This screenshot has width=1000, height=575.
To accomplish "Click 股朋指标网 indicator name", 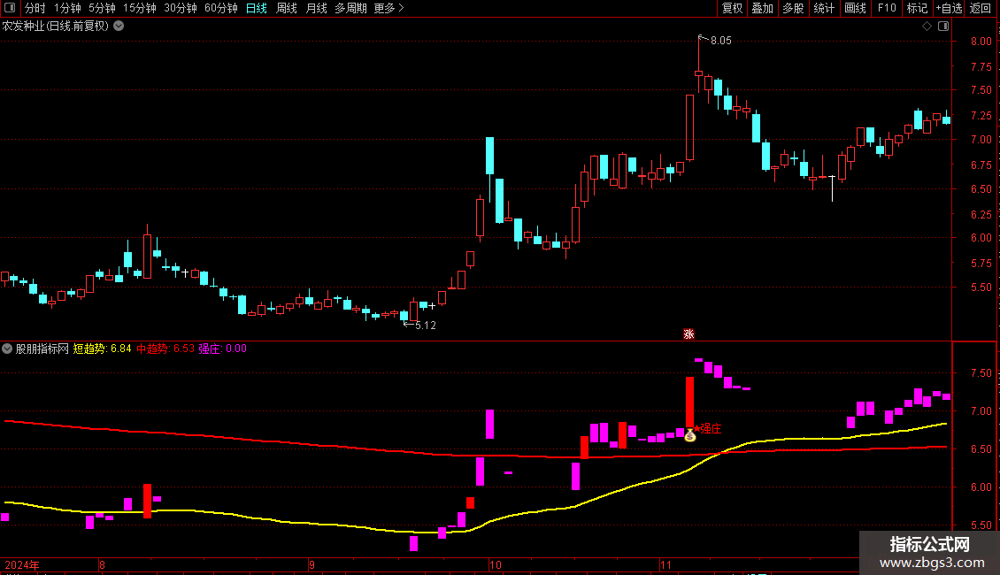I will [42, 349].
